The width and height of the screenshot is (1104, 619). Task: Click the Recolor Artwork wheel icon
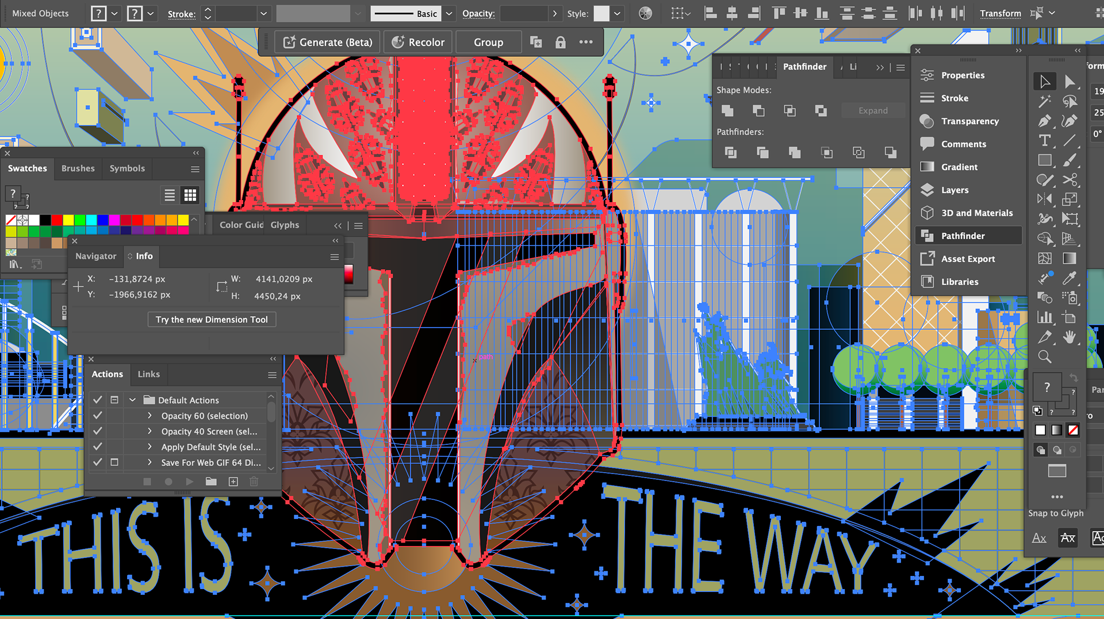pos(645,13)
